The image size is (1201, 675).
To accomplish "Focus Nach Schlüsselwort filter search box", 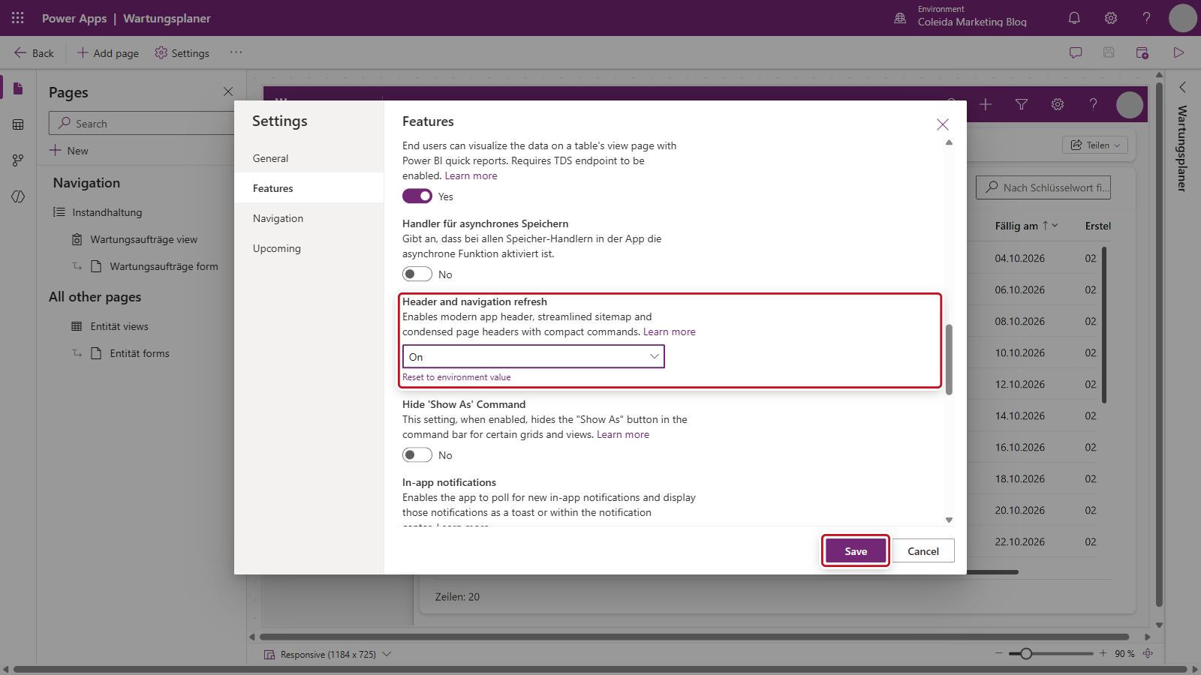I will click(x=1043, y=187).
